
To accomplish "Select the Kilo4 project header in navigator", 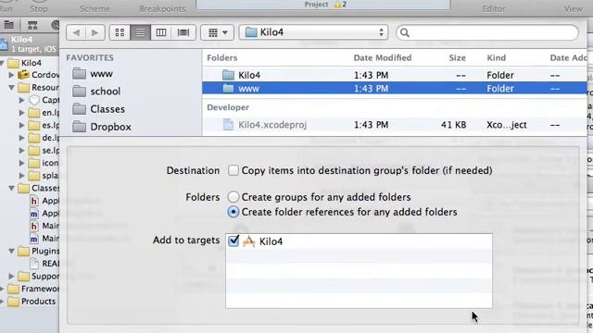I will pyautogui.click(x=30, y=43).
